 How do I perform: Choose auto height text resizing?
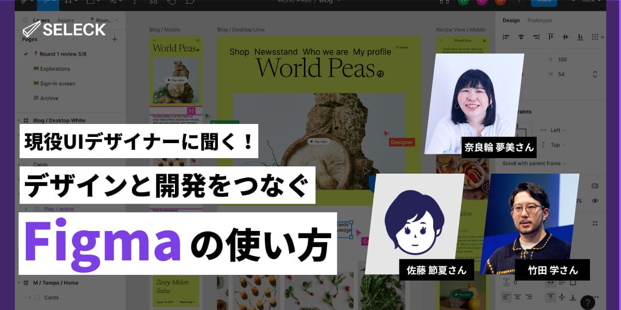point(562,282)
